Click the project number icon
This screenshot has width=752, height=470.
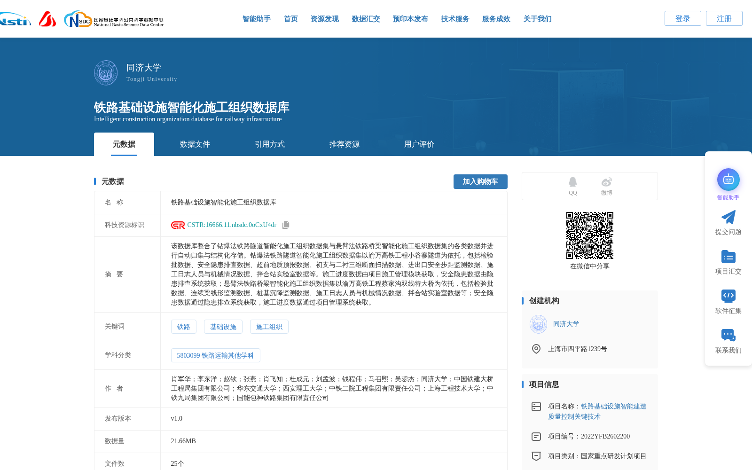[536, 437]
